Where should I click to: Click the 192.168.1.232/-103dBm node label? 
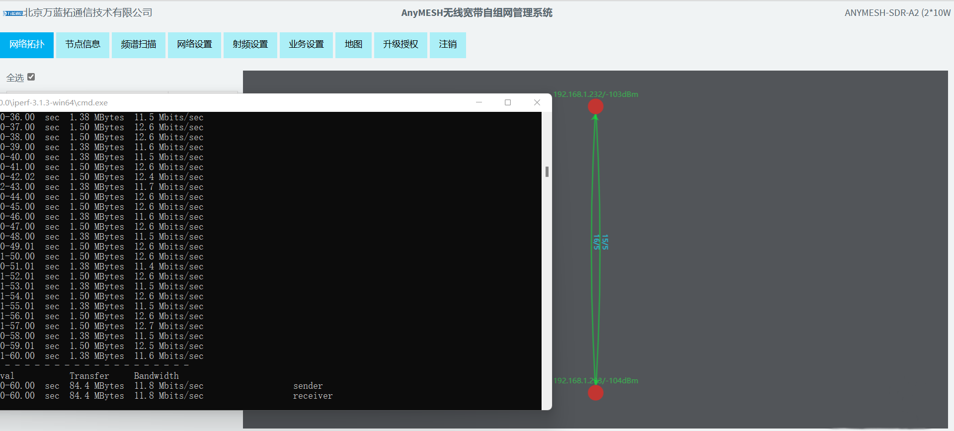point(596,94)
